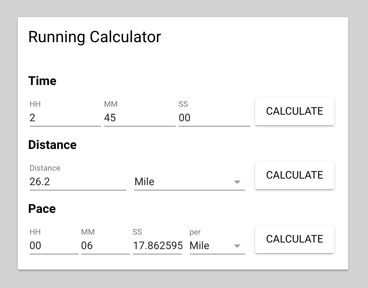Click the Distance section CALCULATE button
Image resolution: width=368 pixels, height=288 pixels.
pyautogui.click(x=294, y=175)
